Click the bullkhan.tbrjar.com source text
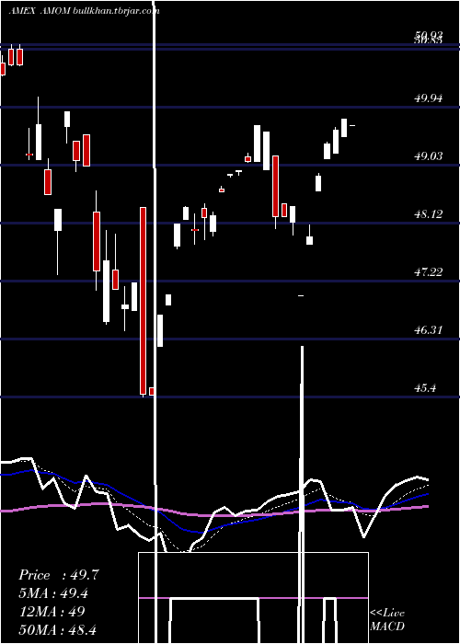460x644 pixels. [116, 11]
